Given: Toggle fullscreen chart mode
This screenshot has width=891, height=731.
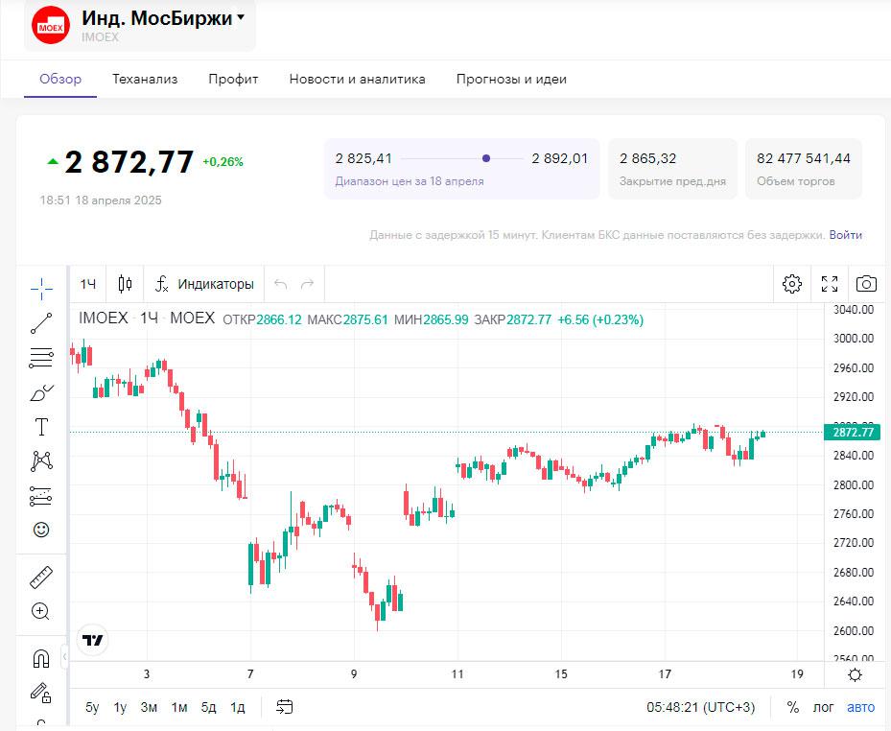Looking at the screenshot, I should point(830,284).
